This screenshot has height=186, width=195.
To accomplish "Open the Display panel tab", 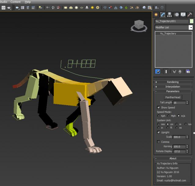I will pos(183,14).
